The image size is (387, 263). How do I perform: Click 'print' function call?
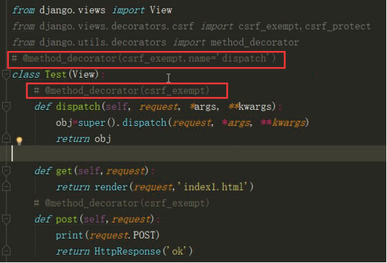[x=69, y=235]
